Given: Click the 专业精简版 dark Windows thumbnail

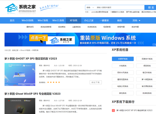Looking at the screenshot, I should click(x=20, y=106).
